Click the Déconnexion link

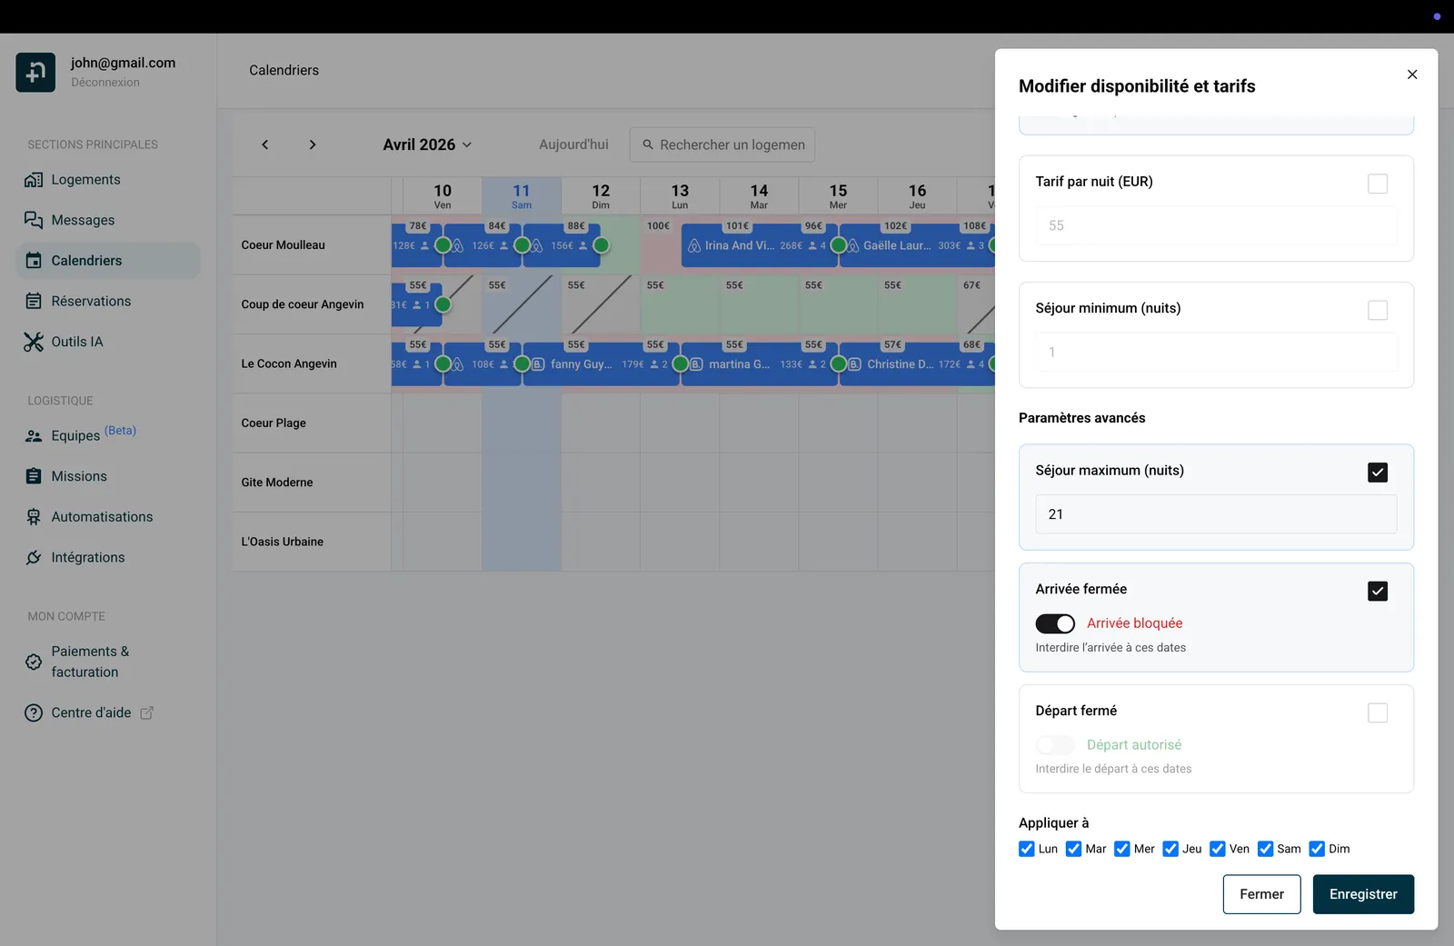[x=105, y=83]
